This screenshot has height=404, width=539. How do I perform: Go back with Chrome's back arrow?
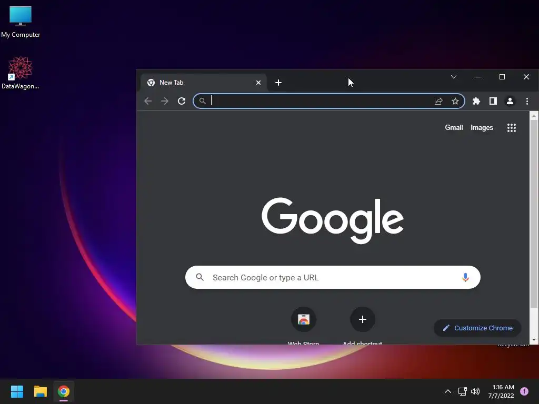(148, 101)
